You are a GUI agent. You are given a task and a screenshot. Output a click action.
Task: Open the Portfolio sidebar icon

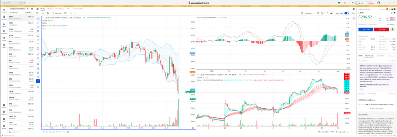4,10
